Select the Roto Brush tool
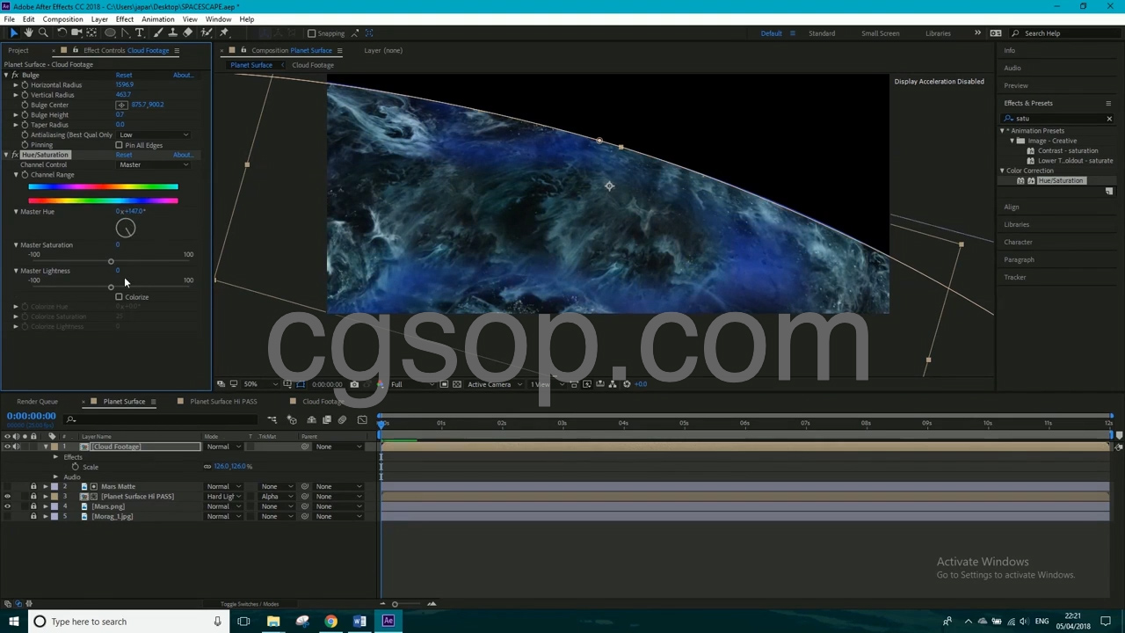The width and height of the screenshot is (1125, 633). coord(207,33)
